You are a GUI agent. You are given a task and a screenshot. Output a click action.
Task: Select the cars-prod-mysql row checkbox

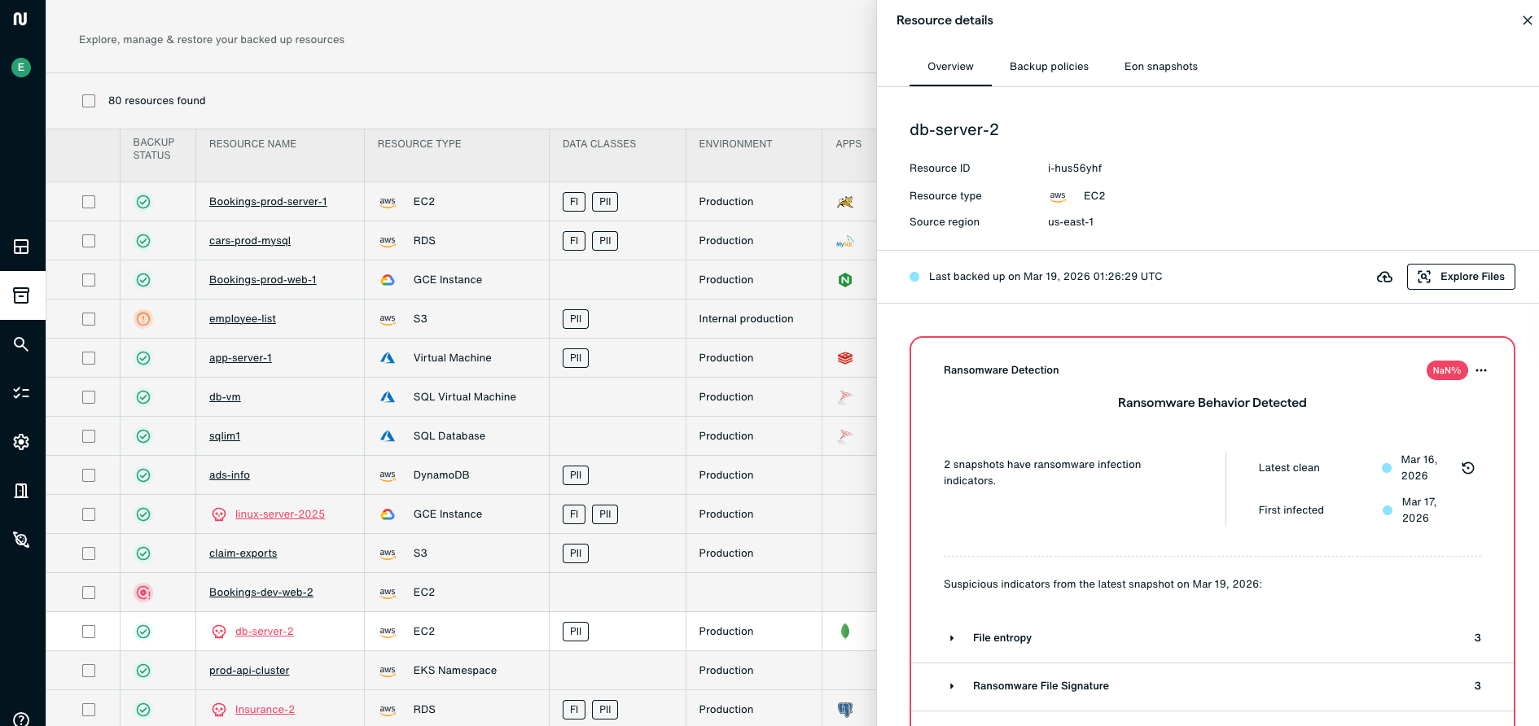pyautogui.click(x=89, y=241)
